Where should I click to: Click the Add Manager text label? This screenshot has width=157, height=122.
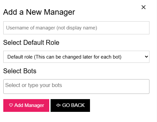coord(29,105)
